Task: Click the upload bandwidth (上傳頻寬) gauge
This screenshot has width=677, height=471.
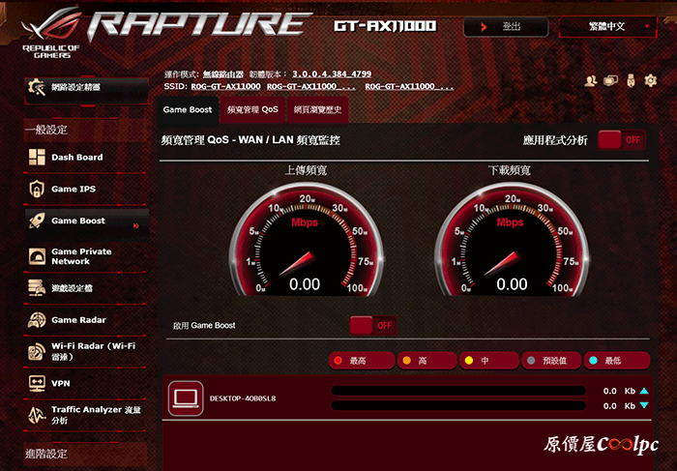Action: (x=306, y=240)
